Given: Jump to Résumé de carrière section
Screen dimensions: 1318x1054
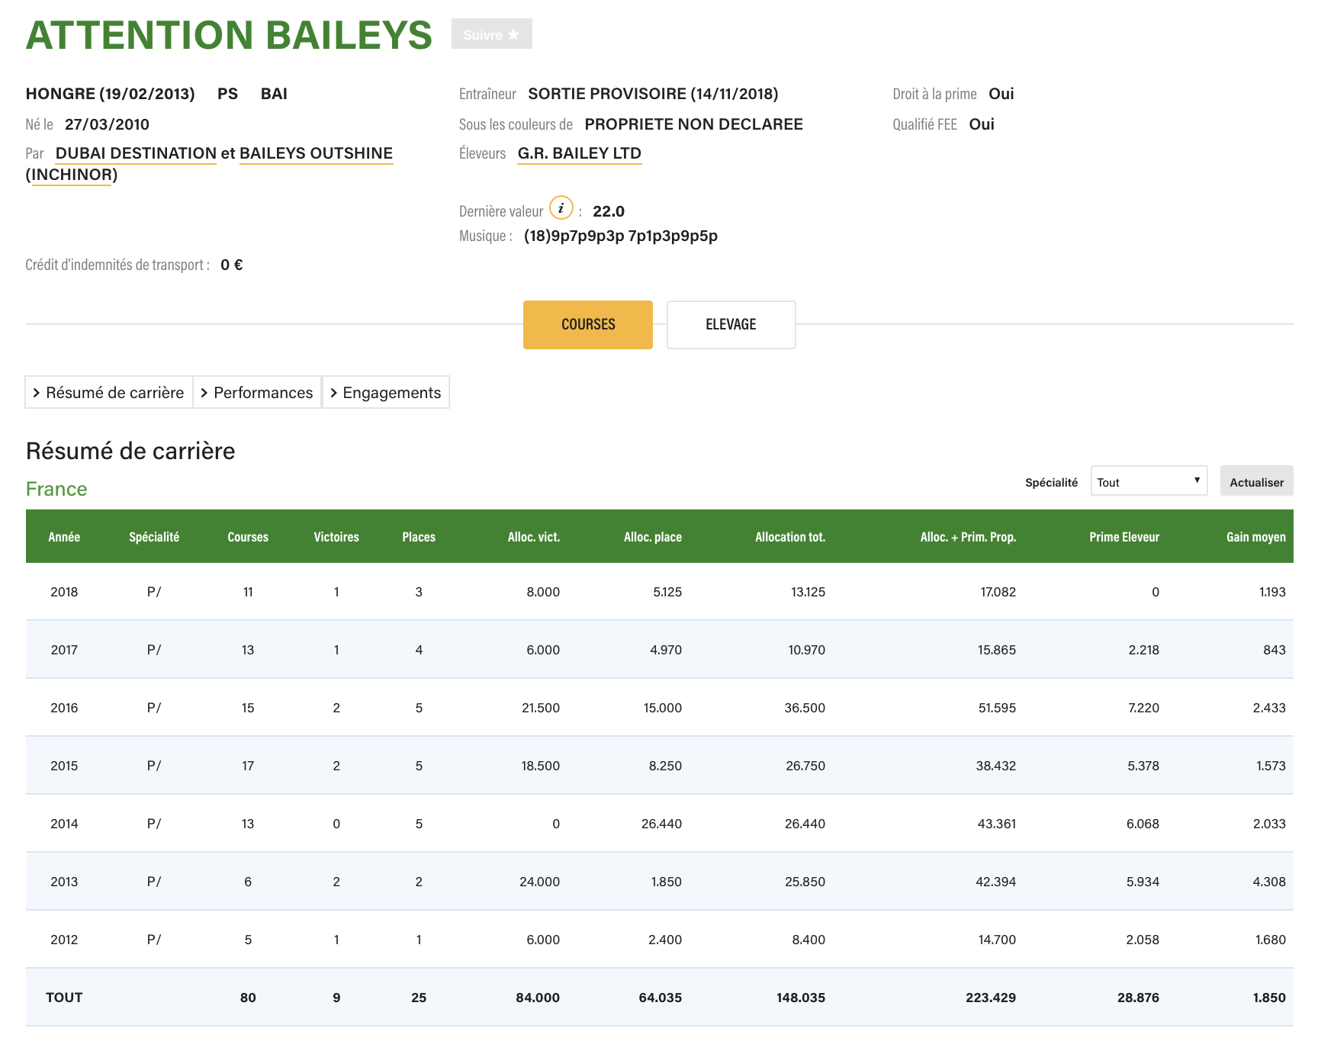Looking at the screenshot, I should coord(108,393).
